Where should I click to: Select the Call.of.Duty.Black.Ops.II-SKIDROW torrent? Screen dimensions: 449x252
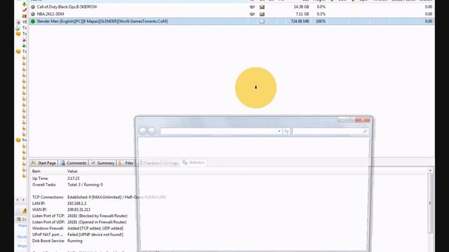click(x=67, y=6)
